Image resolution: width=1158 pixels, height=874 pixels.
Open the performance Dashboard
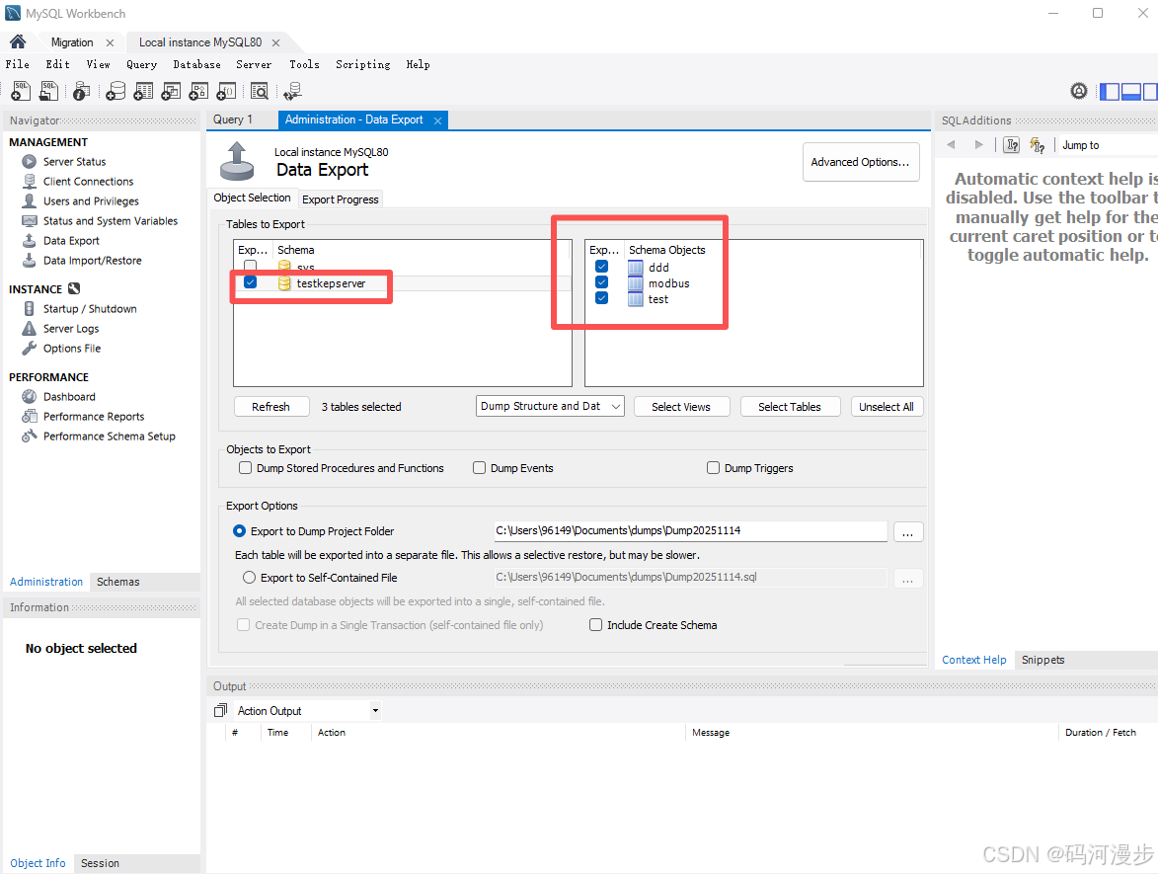coord(69,397)
